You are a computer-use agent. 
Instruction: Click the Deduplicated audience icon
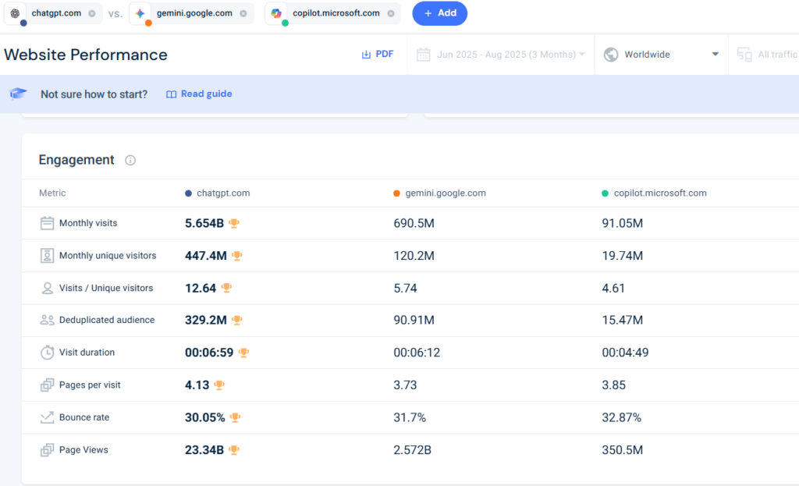pyautogui.click(x=47, y=320)
